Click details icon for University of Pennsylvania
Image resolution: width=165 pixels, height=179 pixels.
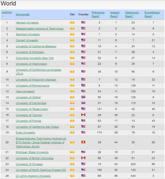[72, 85]
